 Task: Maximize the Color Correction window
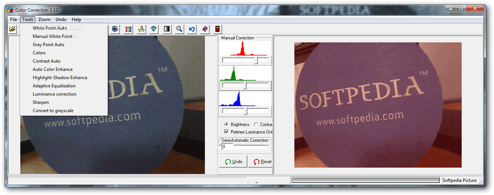(x=461, y=8)
